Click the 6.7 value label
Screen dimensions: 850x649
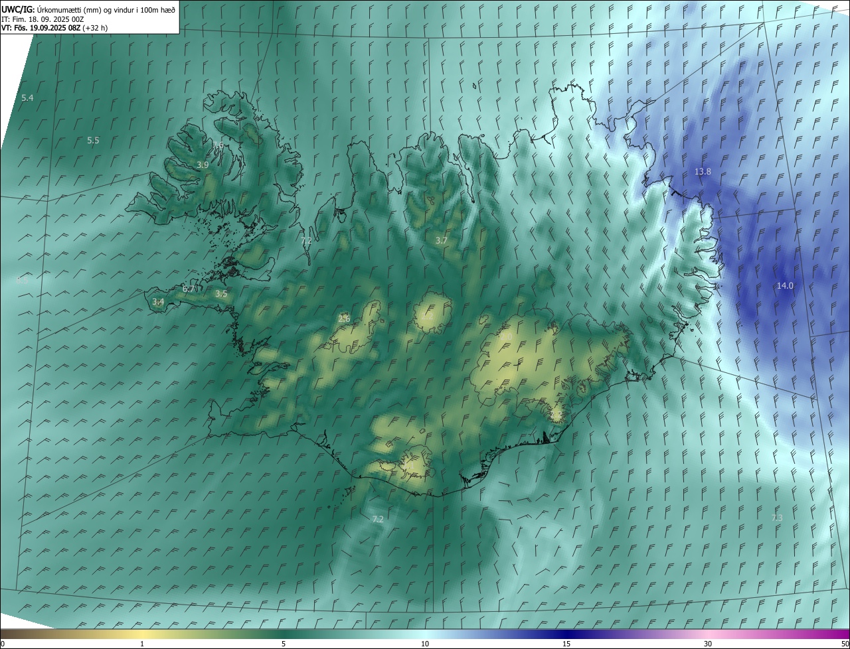tap(189, 289)
